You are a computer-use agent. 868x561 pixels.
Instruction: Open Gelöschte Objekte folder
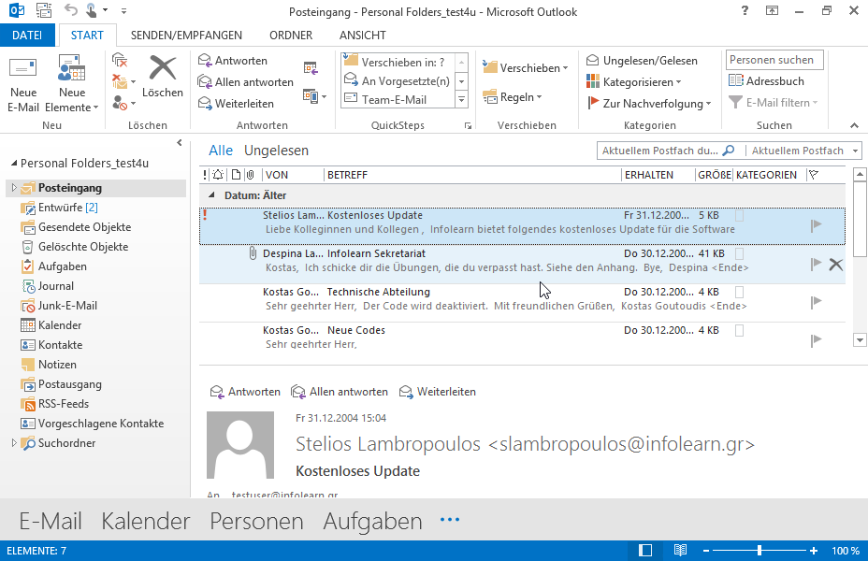(x=74, y=247)
